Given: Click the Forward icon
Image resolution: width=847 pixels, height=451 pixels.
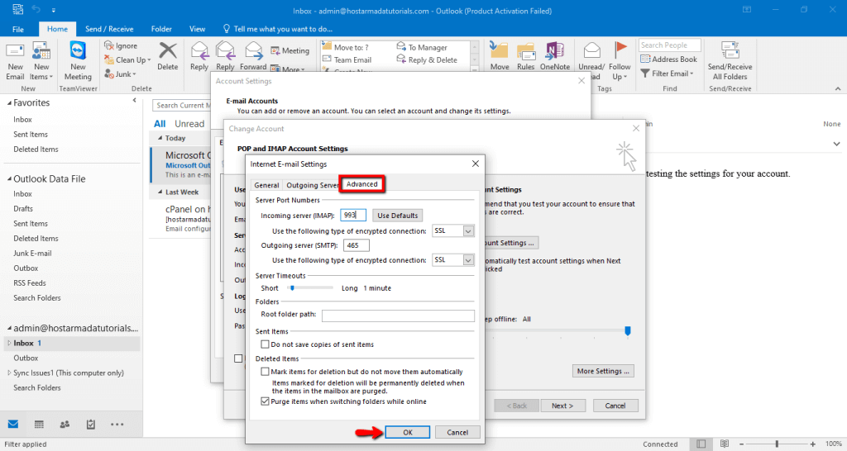Looking at the screenshot, I should (x=253, y=51).
